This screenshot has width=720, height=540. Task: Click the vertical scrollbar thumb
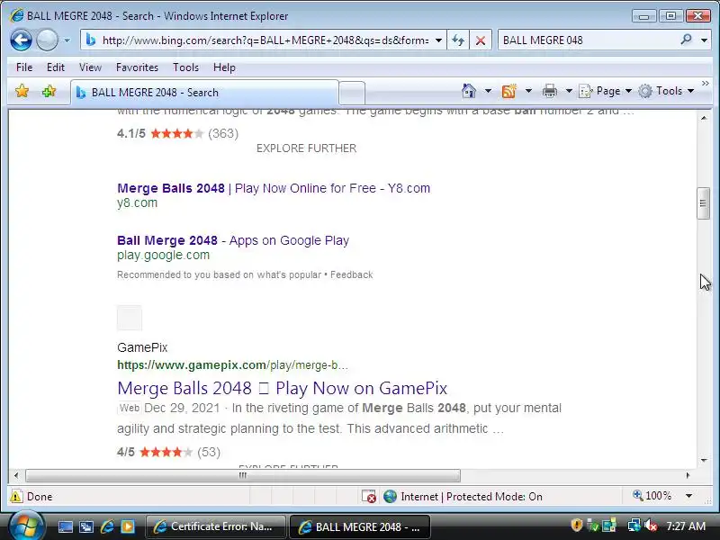703,203
